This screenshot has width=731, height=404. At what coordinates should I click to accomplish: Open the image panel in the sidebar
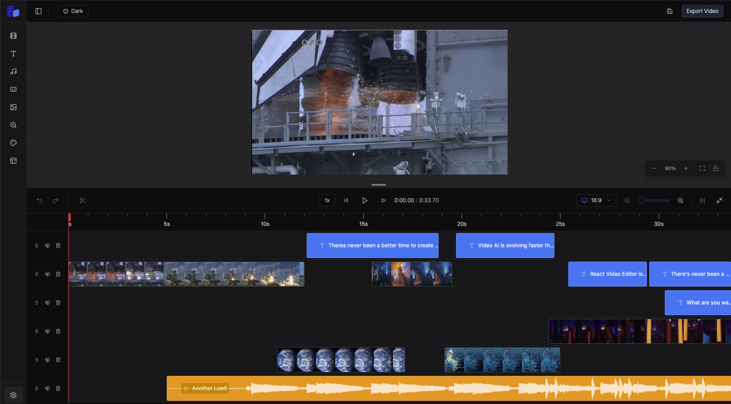13,107
